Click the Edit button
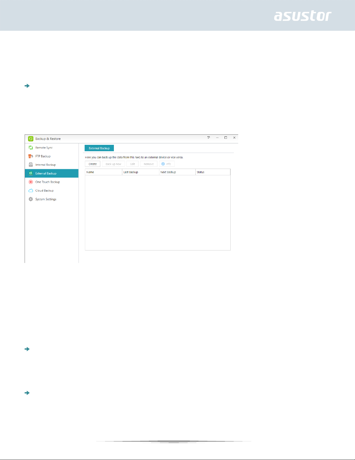The image size is (355, 460). pyautogui.click(x=132, y=164)
